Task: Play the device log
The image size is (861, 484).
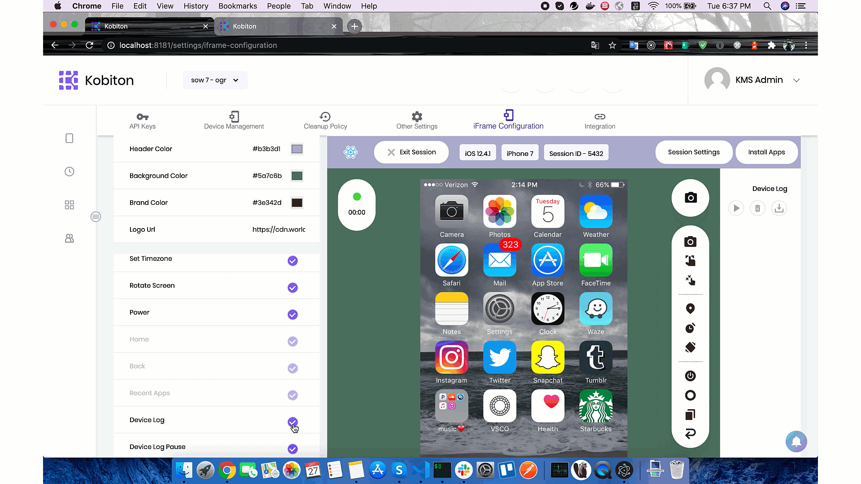Action: (736, 208)
